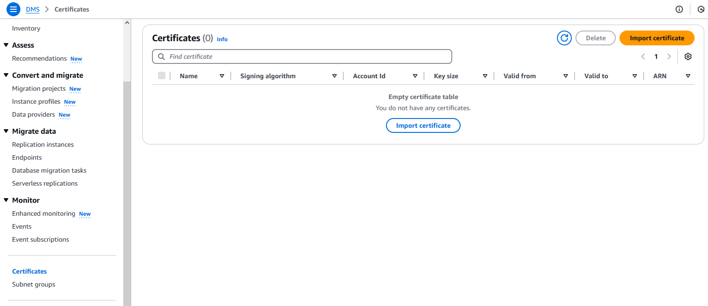708x306 pixels.
Task: Open the navigation hamburger menu icon
Action: point(13,9)
